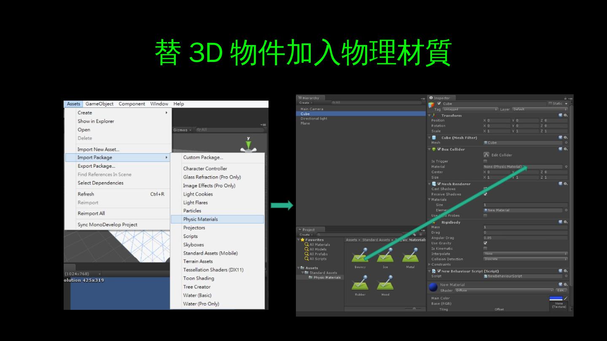The height and width of the screenshot is (341, 607).
Task: Click the Edit Collider icon button
Action: pyautogui.click(x=486, y=155)
